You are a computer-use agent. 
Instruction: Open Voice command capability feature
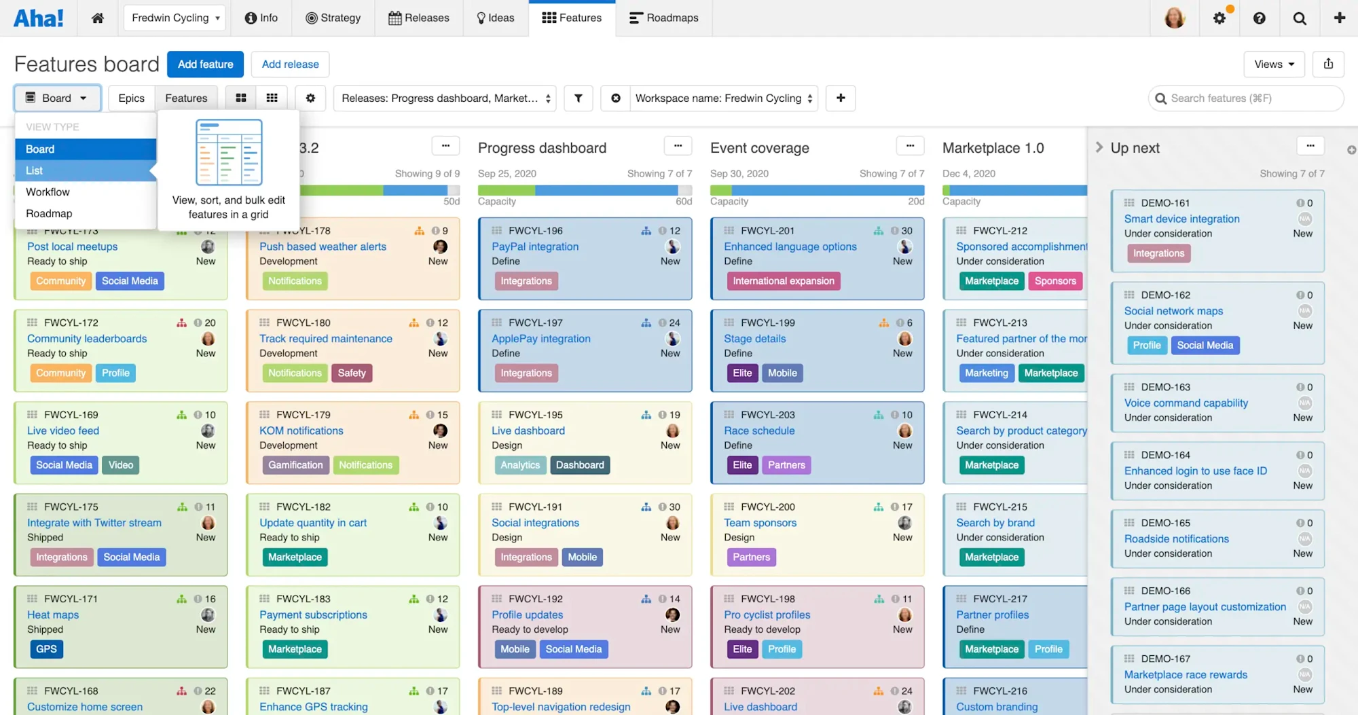(x=1186, y=403)
